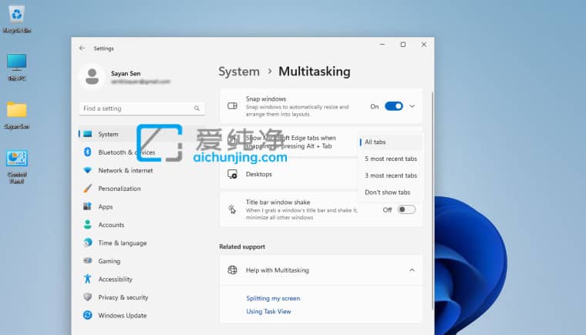Viewport: 586px width, 335px height.
Task: Click the Title bar window shake icon
Action: click(232, 209)
